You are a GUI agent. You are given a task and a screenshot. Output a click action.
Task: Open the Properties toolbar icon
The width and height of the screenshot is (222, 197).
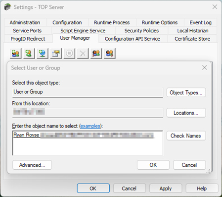[x=56, y=54]
